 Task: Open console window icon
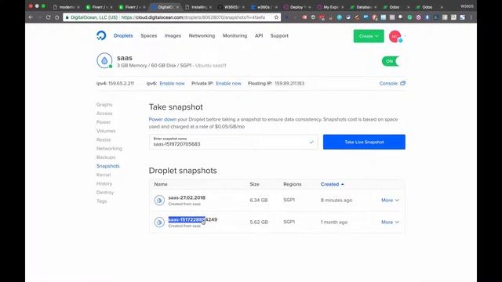point(402,83)
